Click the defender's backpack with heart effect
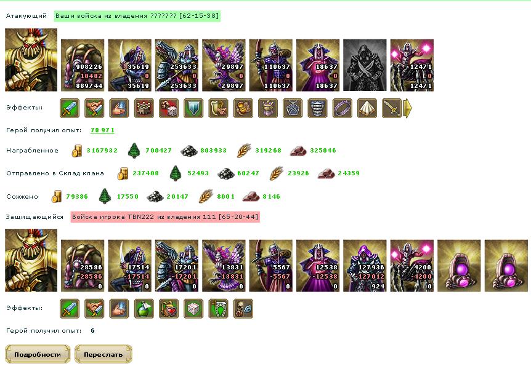The width and height of the screenshot is (531, 369). (169, 309)
